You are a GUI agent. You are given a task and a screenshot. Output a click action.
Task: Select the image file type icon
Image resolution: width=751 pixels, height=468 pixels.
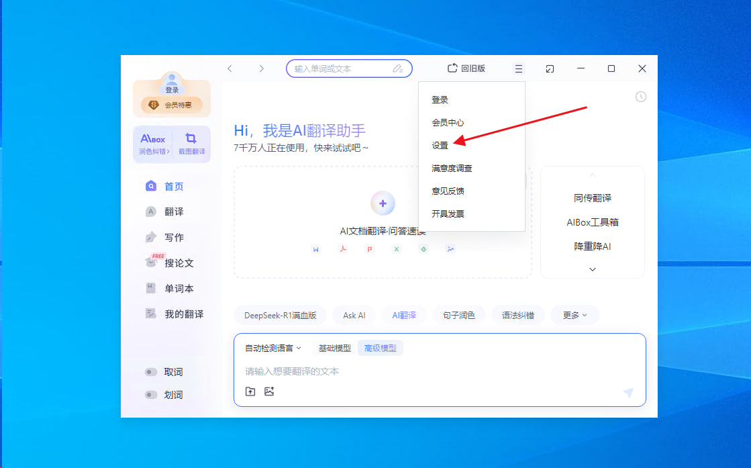[451, 249]
